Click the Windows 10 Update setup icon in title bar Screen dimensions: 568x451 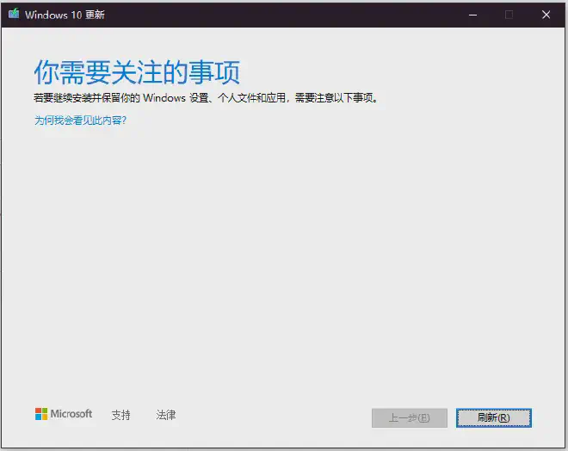(x=14, y=14)
